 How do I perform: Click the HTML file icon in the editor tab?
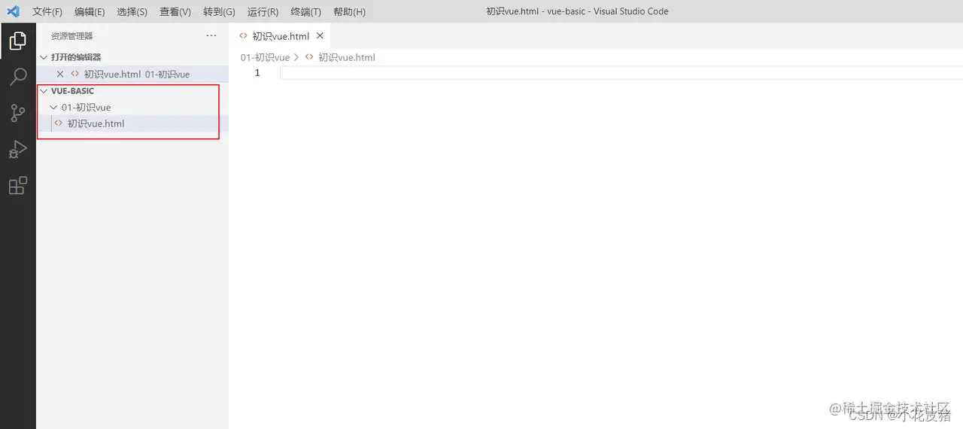[x=243, y=35]
